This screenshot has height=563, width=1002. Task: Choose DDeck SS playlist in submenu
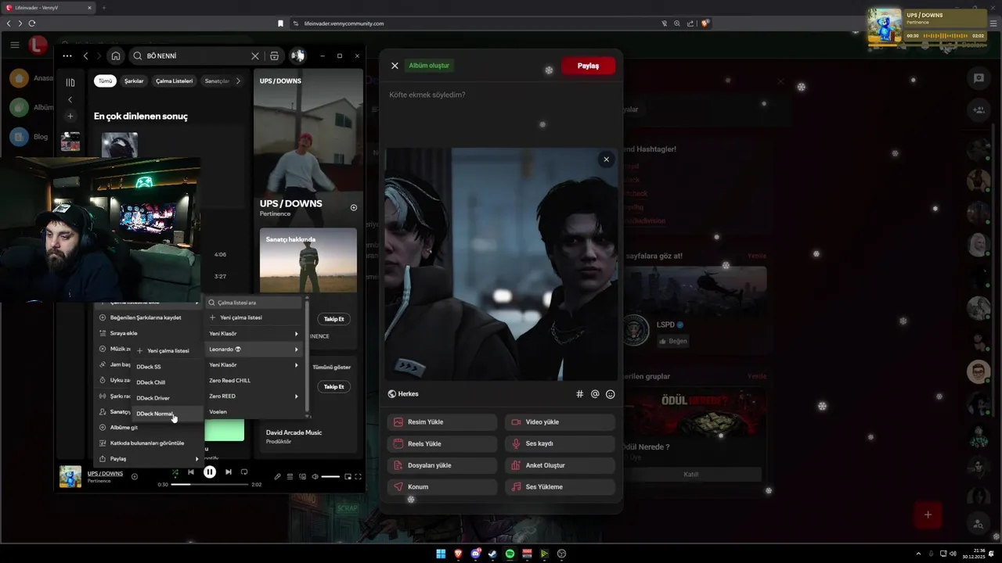click(167, 367)
